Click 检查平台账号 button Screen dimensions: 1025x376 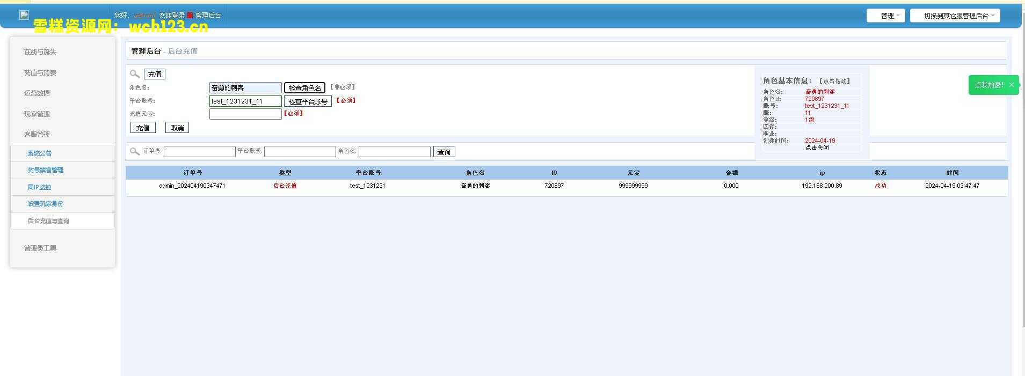point(308,101)
